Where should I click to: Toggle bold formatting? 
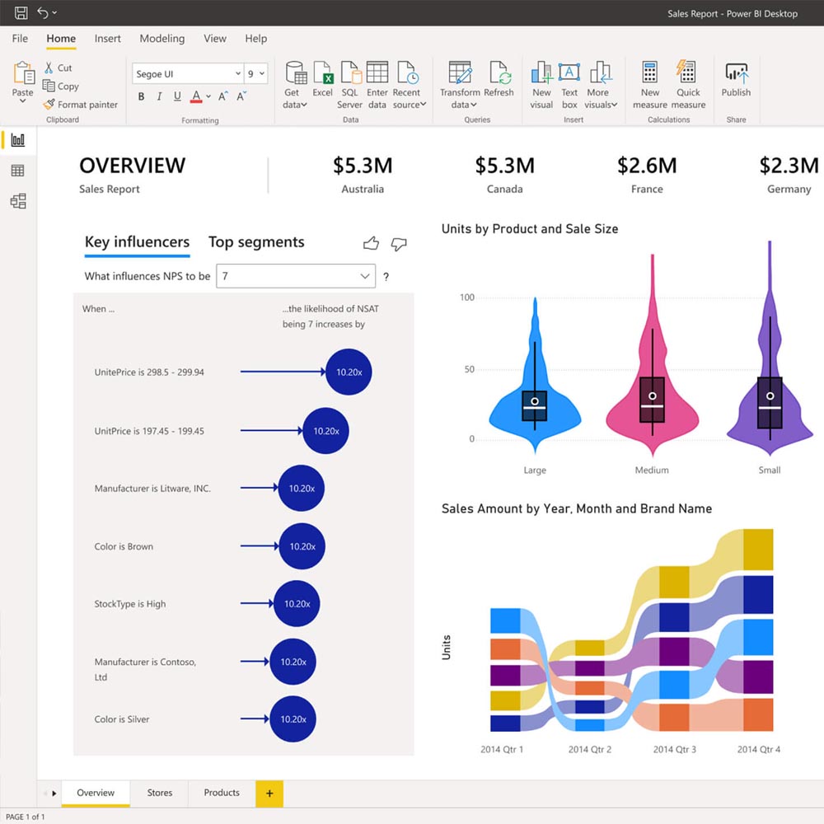coord(142,96)
